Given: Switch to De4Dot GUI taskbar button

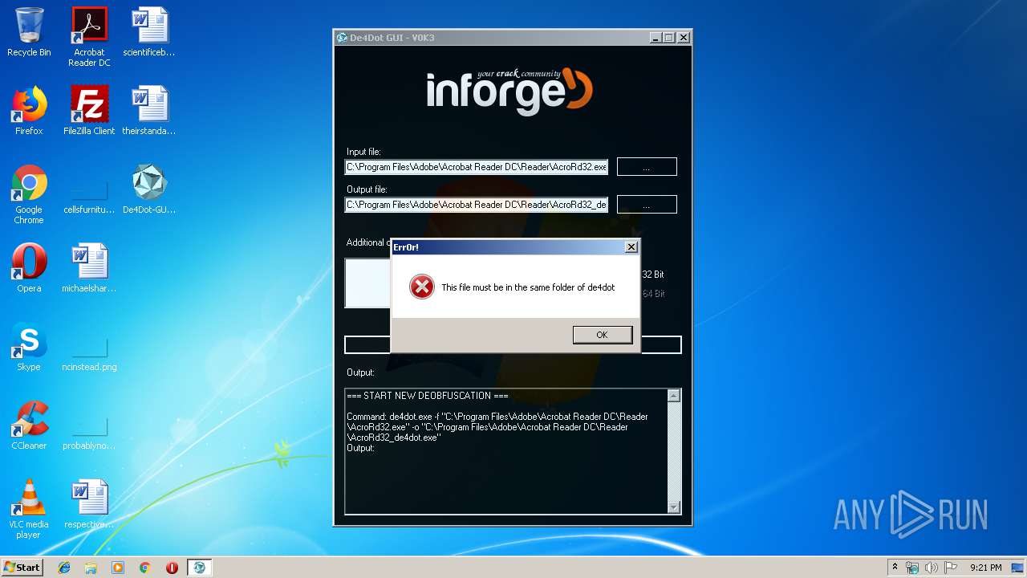Looking at the screenshot, I should click(x=199, y=568).
